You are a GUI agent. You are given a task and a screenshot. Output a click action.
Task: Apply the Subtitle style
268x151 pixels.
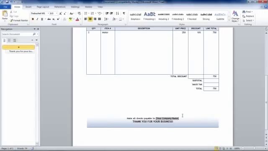pyautogui.click(x=220, y=16)
